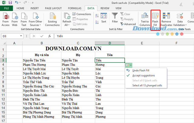The width and height of the screenshot is (194, 123).
Task: Open the Sort dialog icon
Action: 104,16
